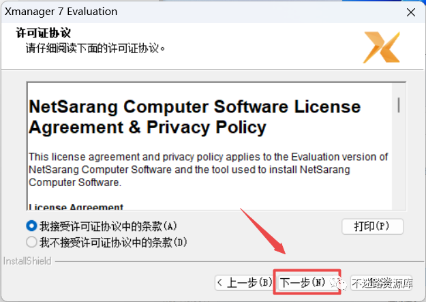Viewport: 426px width, 302px height.
Task: Click the InstallShield label text
Action: pyautogui.click(x=27, y=261)
